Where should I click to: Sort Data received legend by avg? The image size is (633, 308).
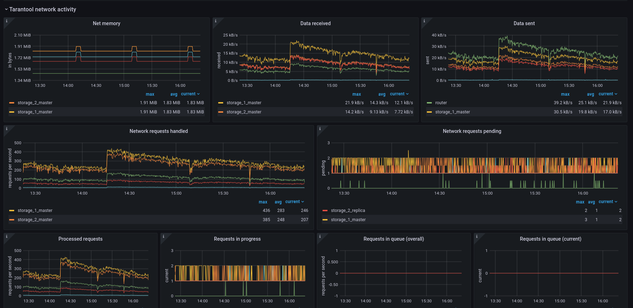(382, 94)
